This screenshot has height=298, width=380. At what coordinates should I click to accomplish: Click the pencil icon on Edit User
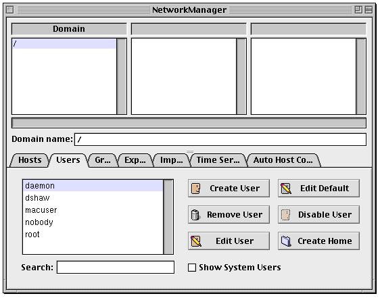coord(196,241)
